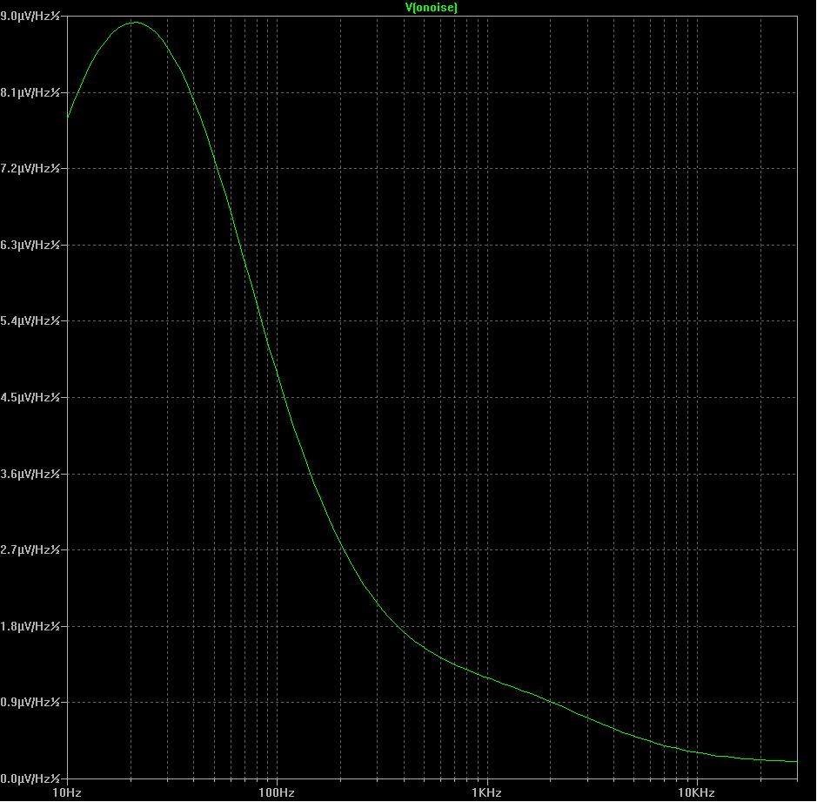Click the 5.4µV/Hz½ axis label
The image size is (817, 802).
coord(30,320)
